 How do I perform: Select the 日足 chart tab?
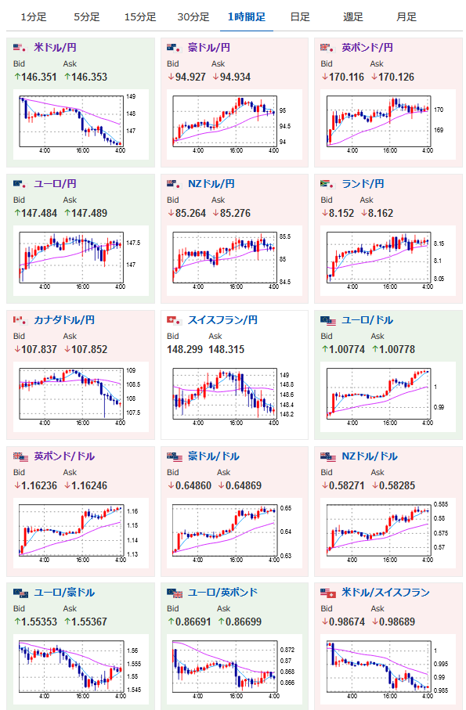(300, 17)
